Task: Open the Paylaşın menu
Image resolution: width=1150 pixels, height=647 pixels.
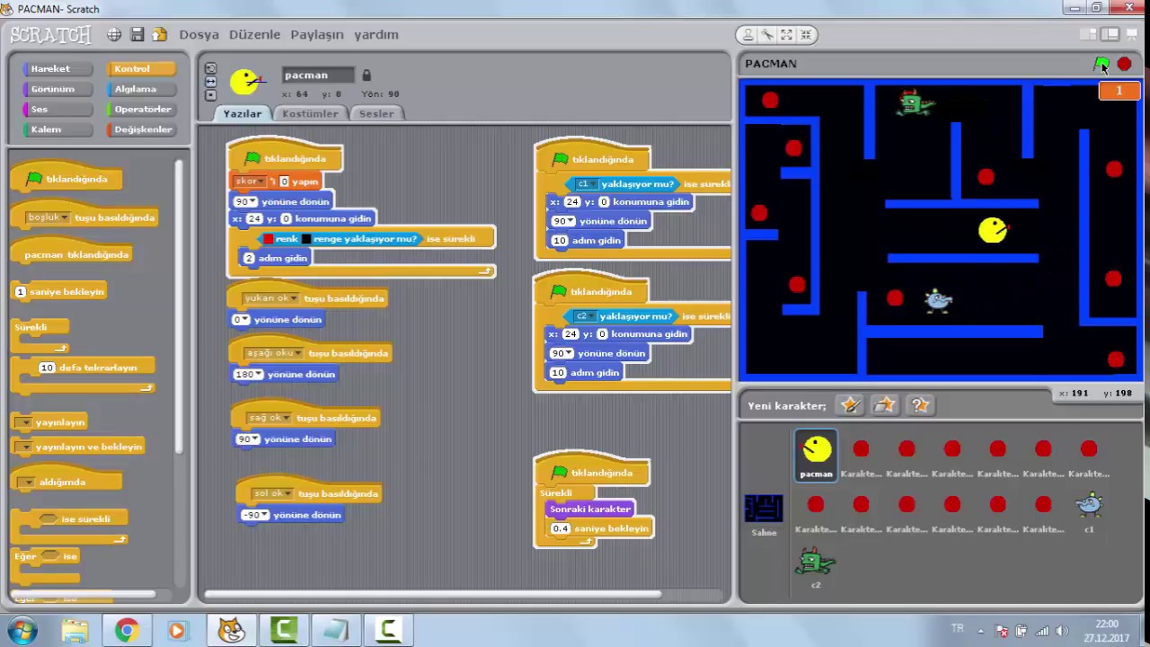Action: point(317,34)
